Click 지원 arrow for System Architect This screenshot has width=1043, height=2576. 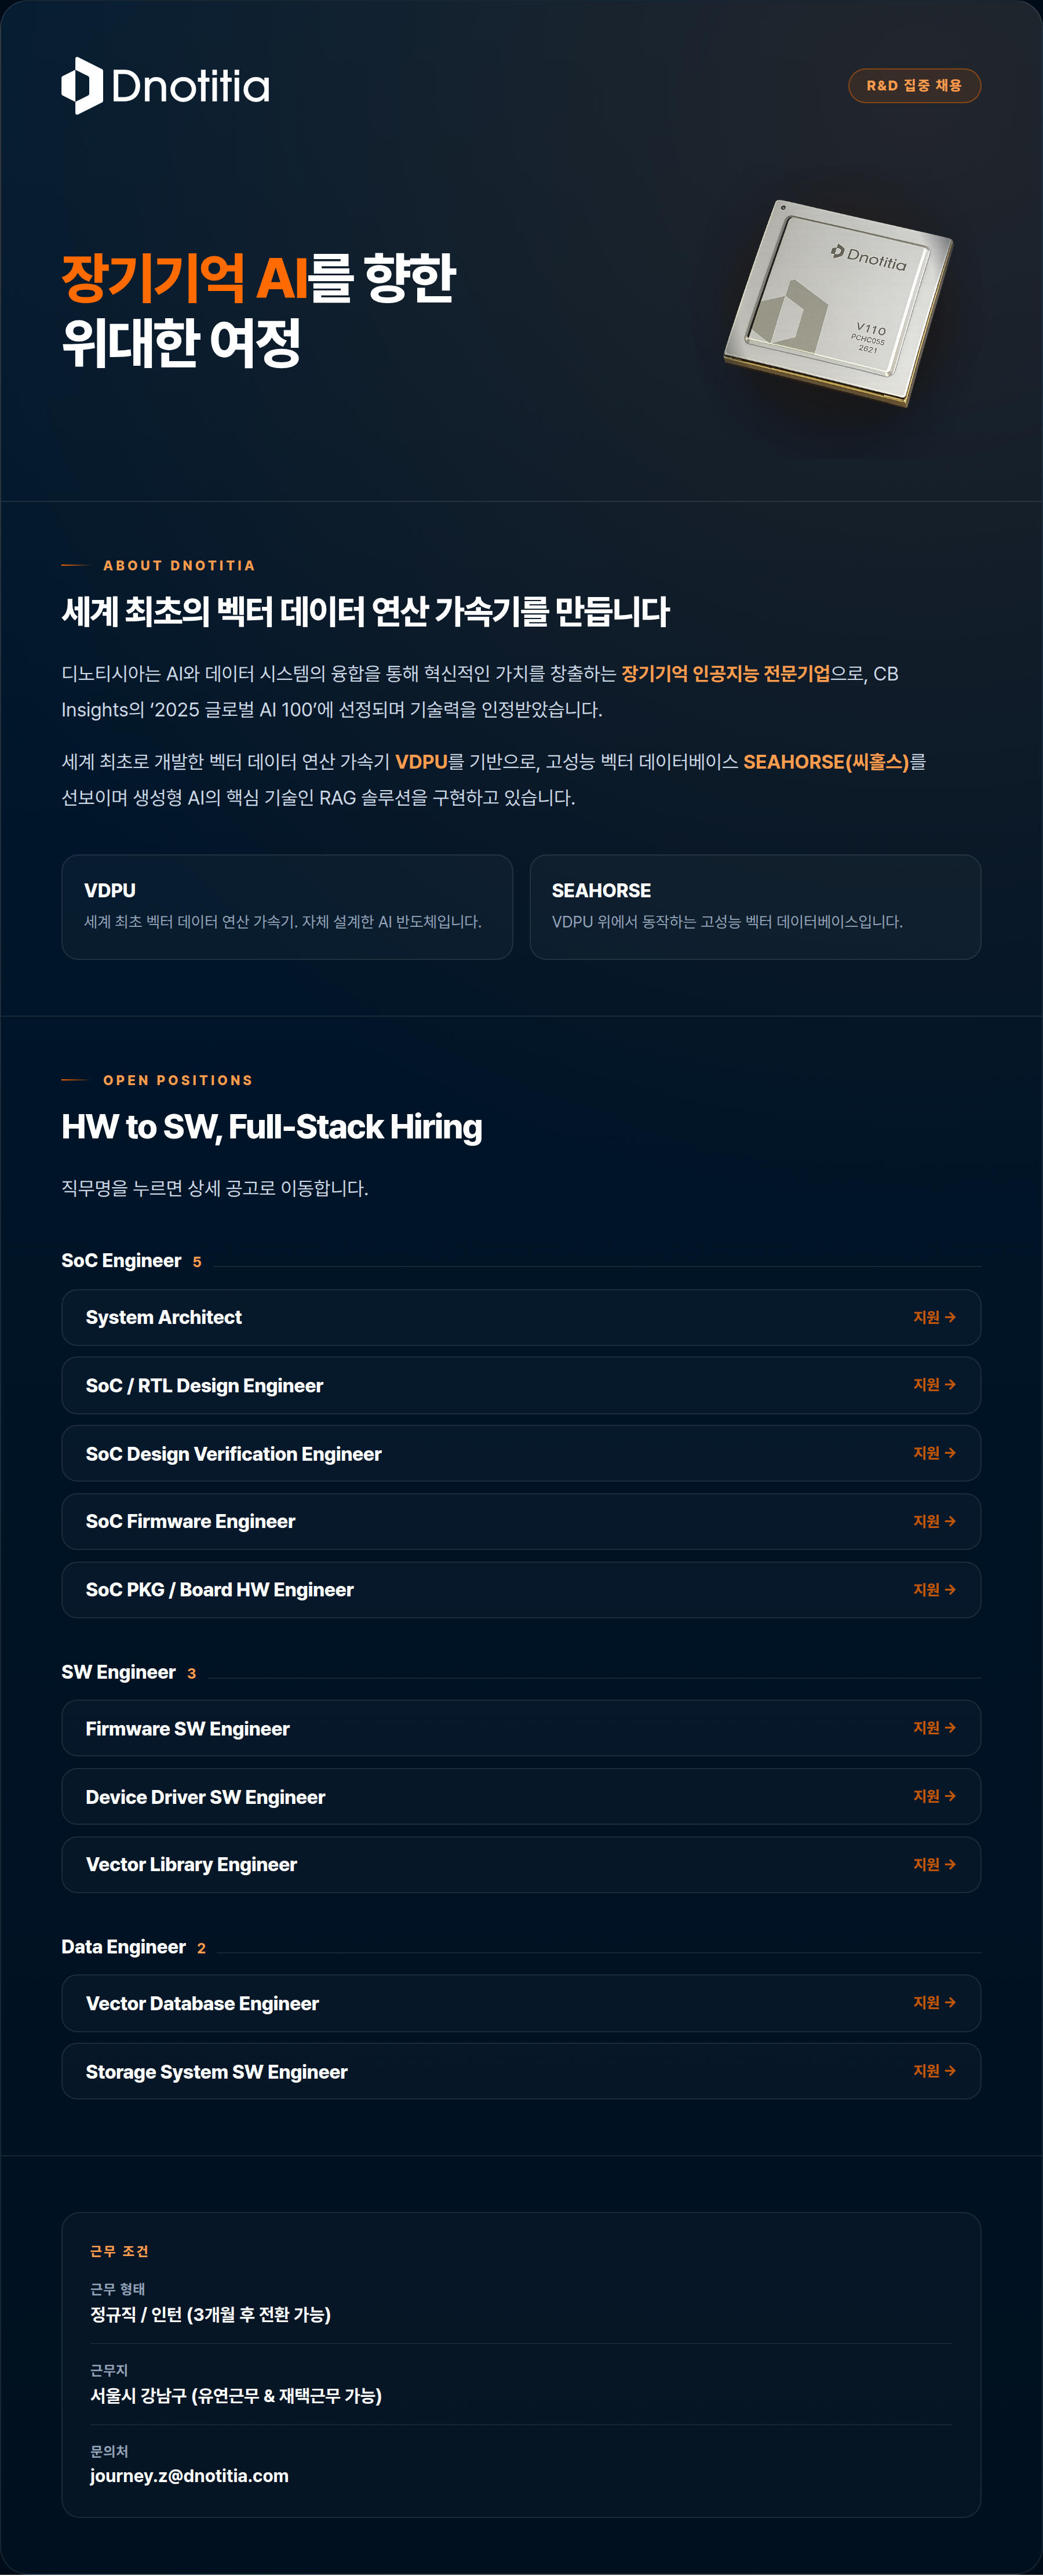coord(934,1317)
